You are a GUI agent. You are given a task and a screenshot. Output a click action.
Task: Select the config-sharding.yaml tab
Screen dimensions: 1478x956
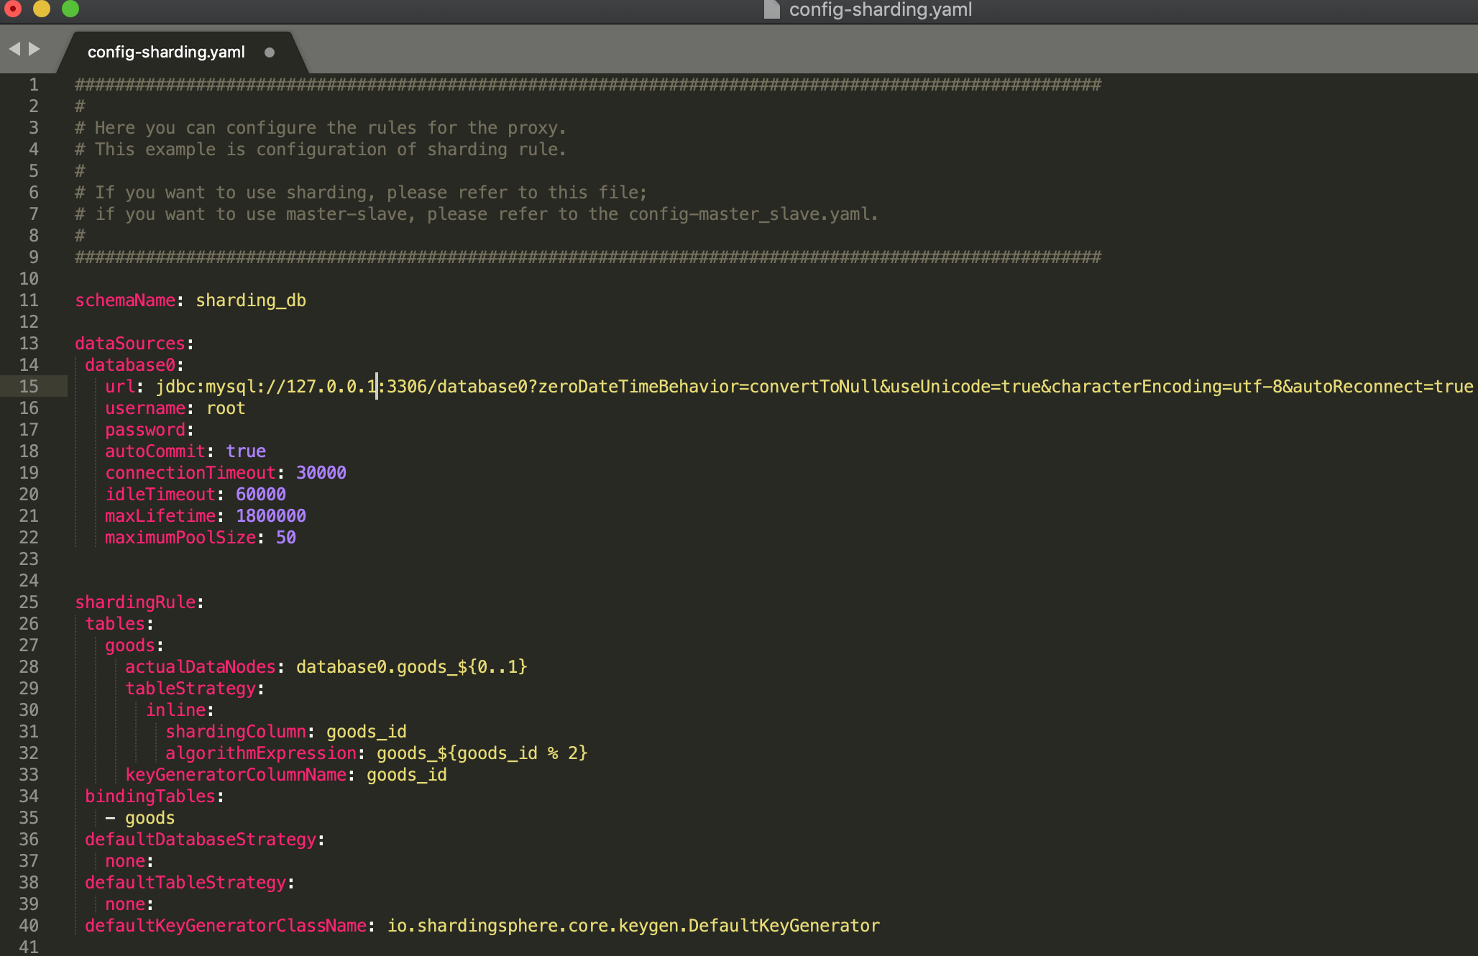165,51
